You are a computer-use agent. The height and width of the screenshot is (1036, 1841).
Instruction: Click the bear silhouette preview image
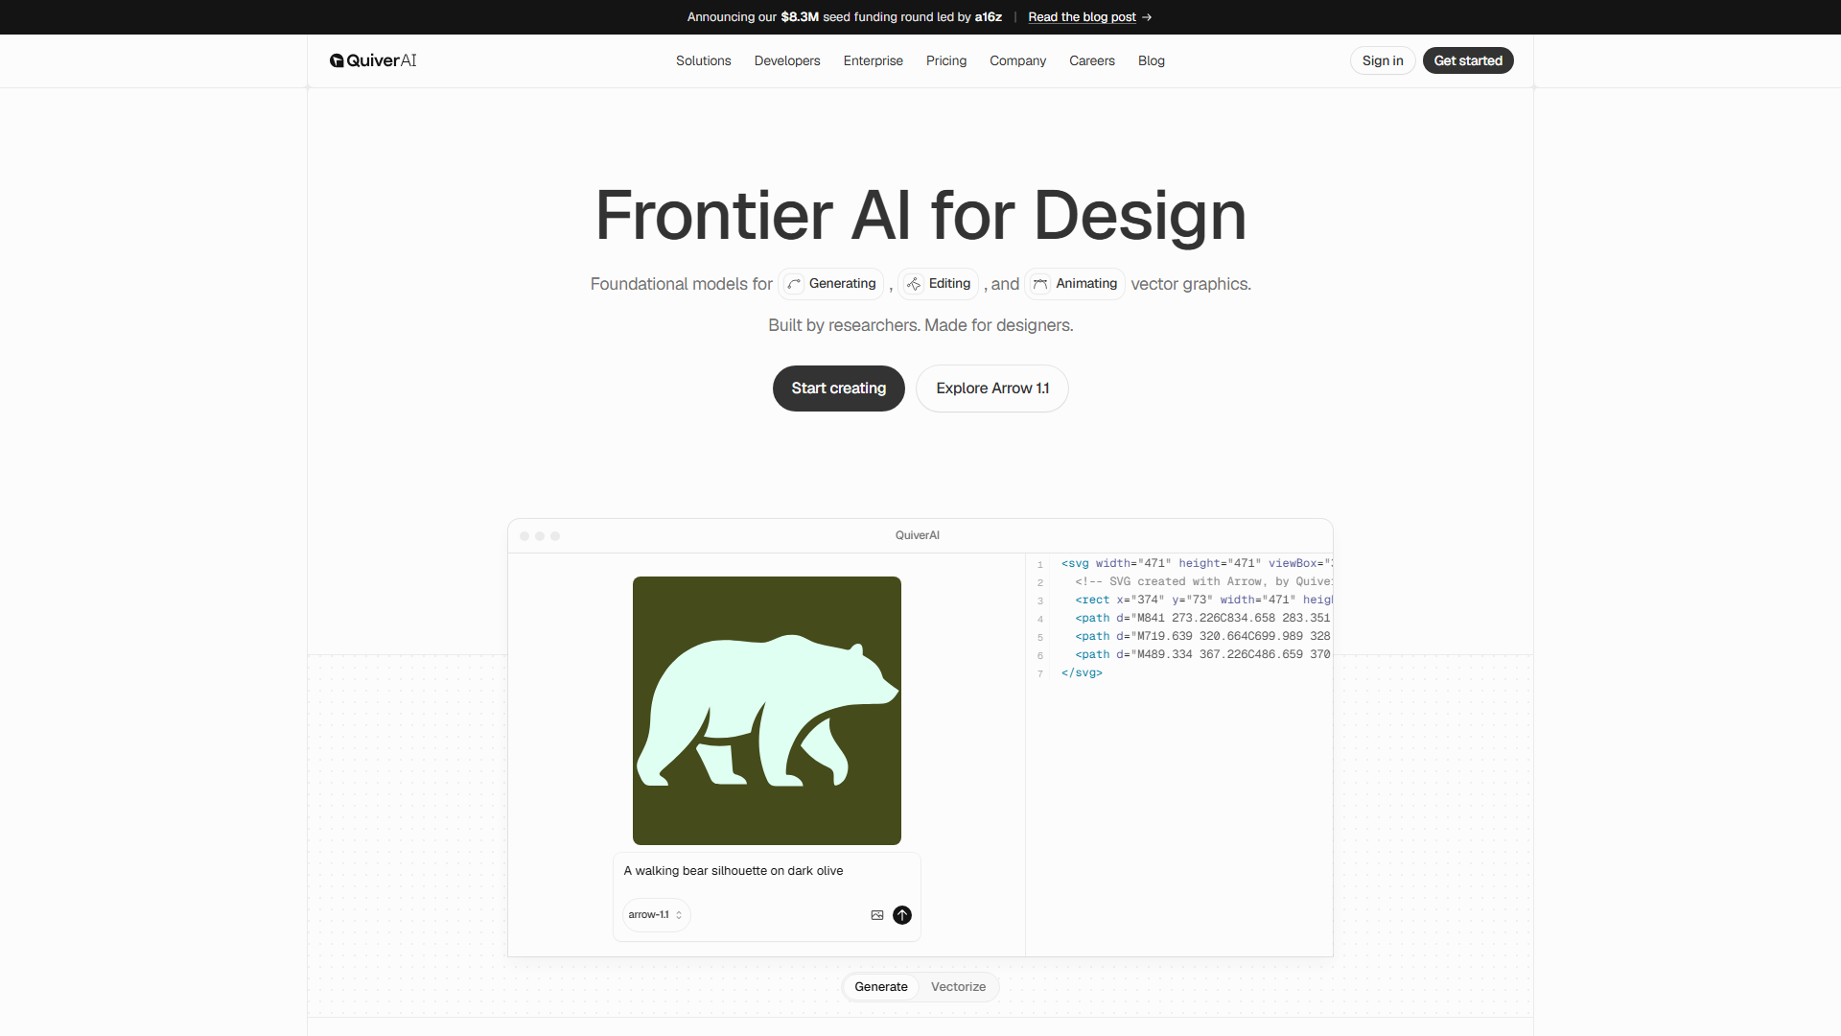tap(767, 711)
